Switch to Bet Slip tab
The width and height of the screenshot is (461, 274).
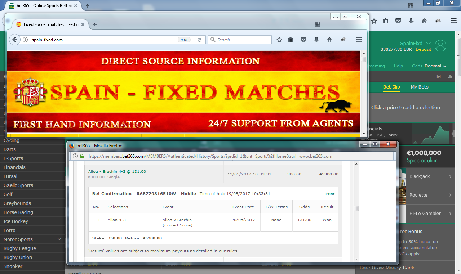391,87
